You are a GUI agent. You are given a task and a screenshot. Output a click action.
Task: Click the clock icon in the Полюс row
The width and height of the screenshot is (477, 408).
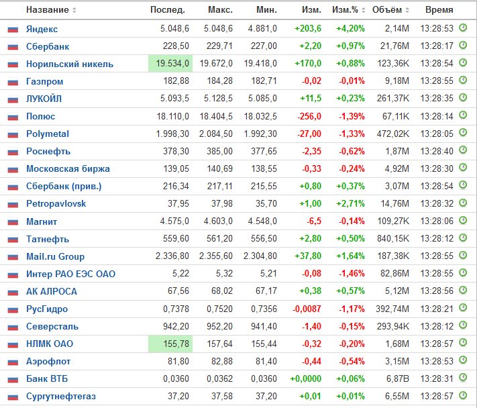tap(463, 115)
